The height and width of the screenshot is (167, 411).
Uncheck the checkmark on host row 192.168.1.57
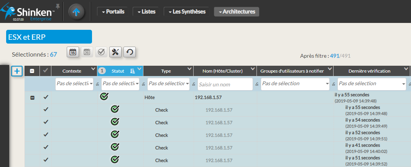(x=46, y=97)
